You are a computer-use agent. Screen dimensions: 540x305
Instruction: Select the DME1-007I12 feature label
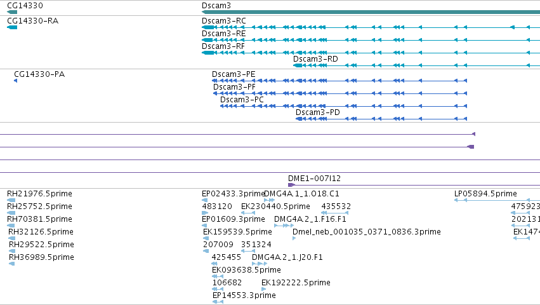315,179
